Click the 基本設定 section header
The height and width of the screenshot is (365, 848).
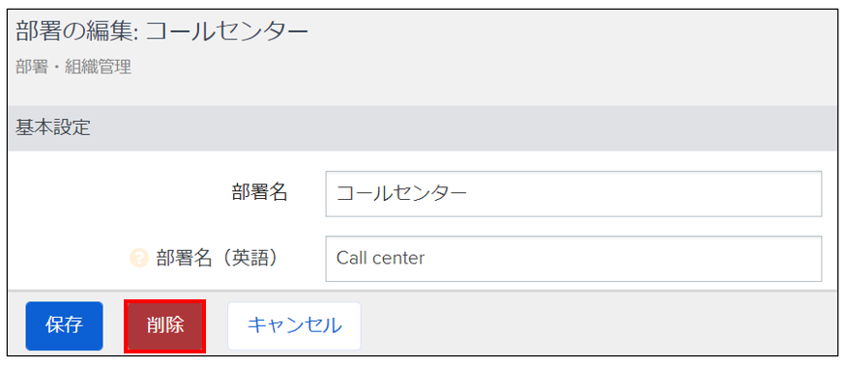pyautogui.click(x=53, y=128)
